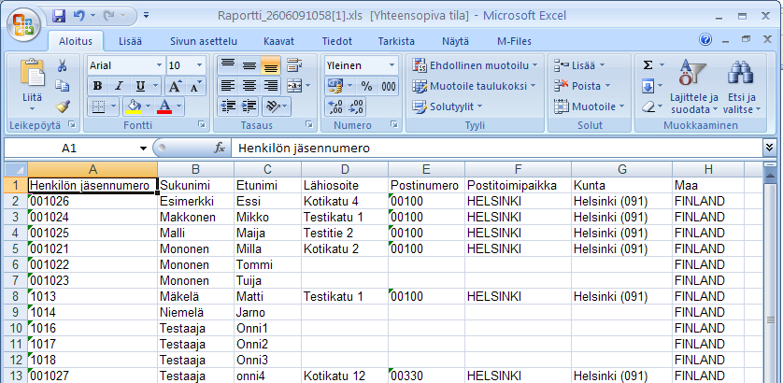This screenshot has height=383, width=783.
Task: Align text to the bottom of cell
Action: [x=270, y=65]
